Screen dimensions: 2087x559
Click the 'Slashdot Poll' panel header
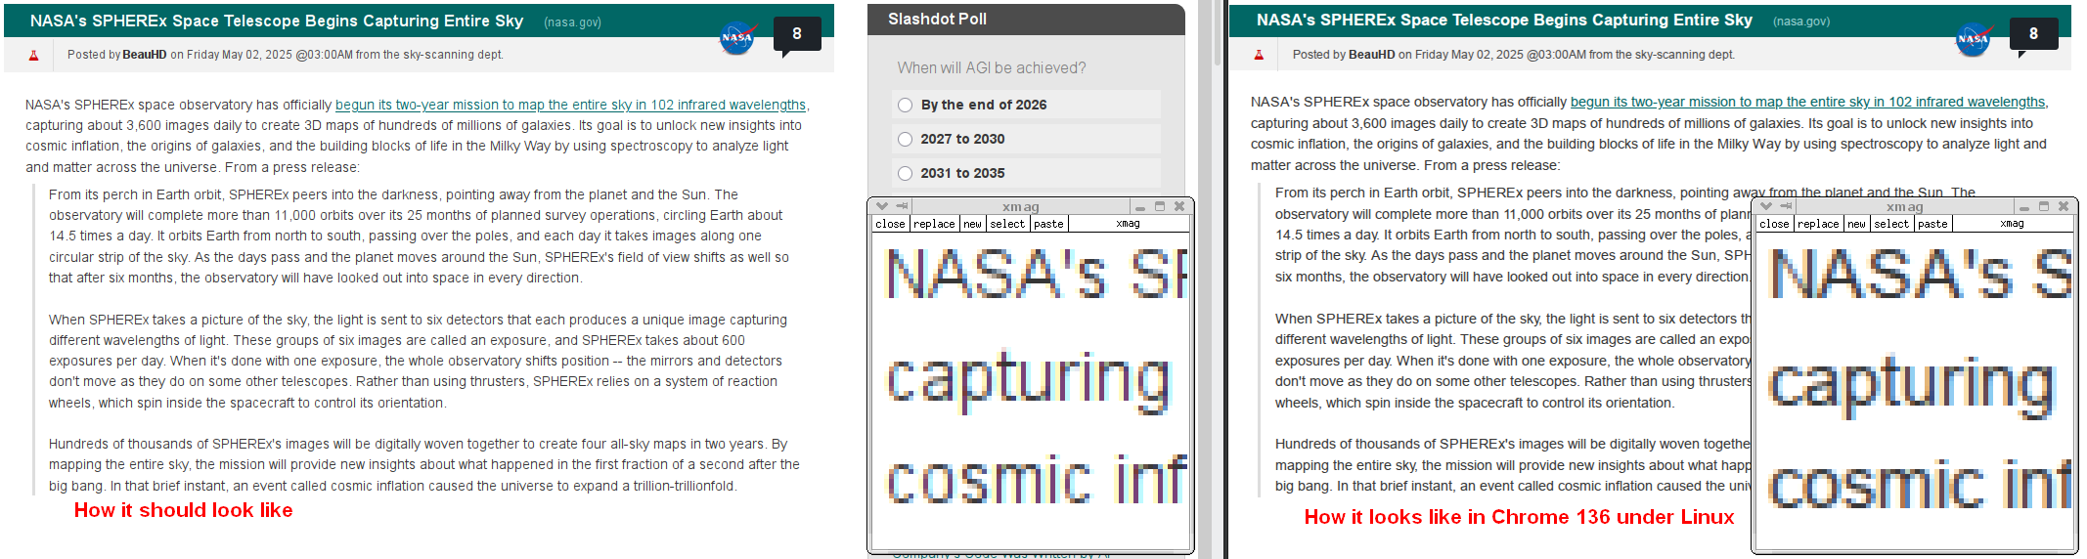click(x=1026, y=19)
